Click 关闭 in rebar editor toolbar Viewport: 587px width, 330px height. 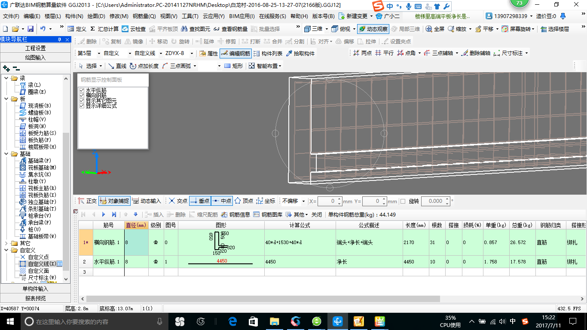[317, 214]
